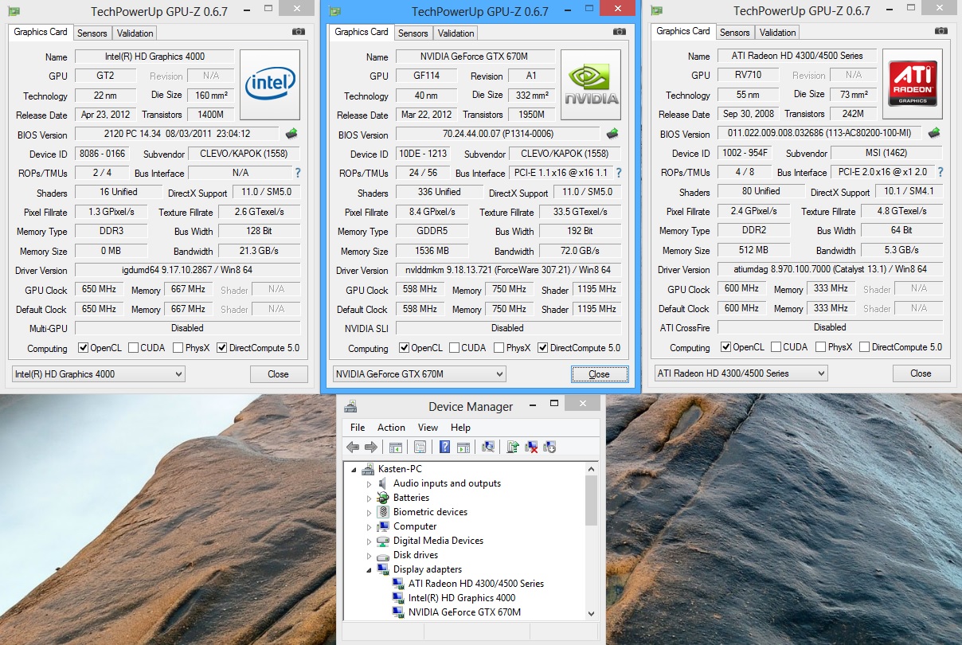Save BIOS via chip icon in ATI GPU-Z window
Viewport: 962px width, 645px height.
tap(934, 133)
